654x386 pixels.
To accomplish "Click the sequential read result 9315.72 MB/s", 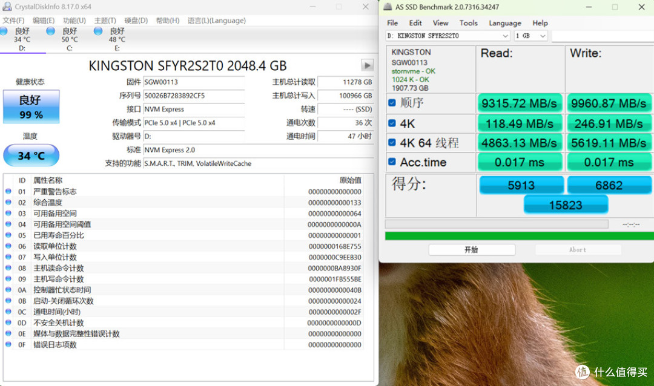I will 520,103.
